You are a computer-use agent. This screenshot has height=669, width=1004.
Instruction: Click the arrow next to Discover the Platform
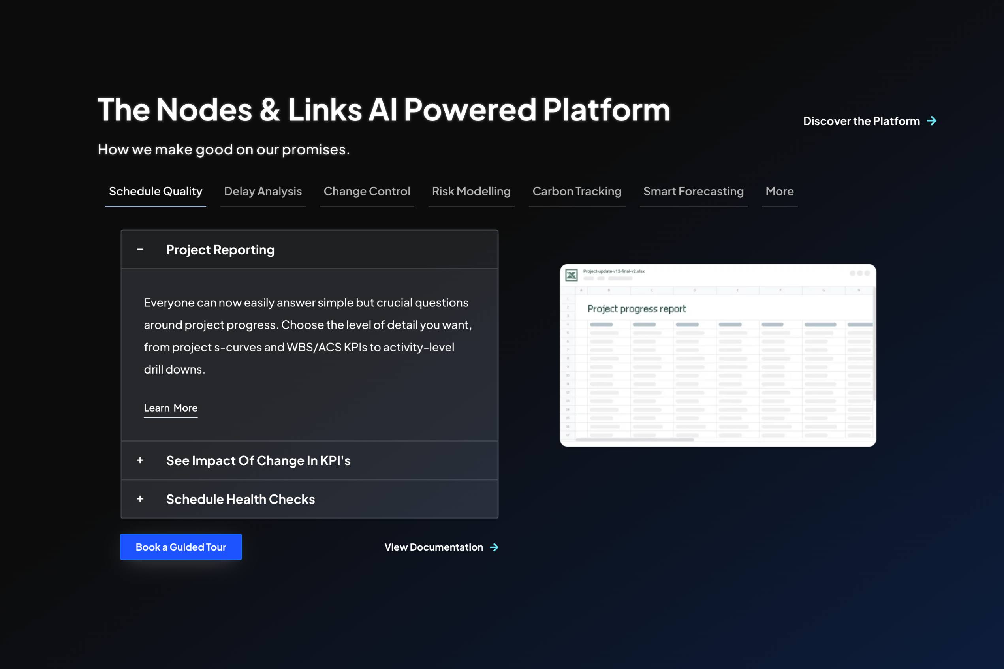click(x=931, y=121)
